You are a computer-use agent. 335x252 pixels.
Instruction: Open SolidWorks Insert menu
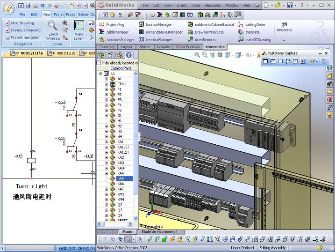click(x=182, y=5)
